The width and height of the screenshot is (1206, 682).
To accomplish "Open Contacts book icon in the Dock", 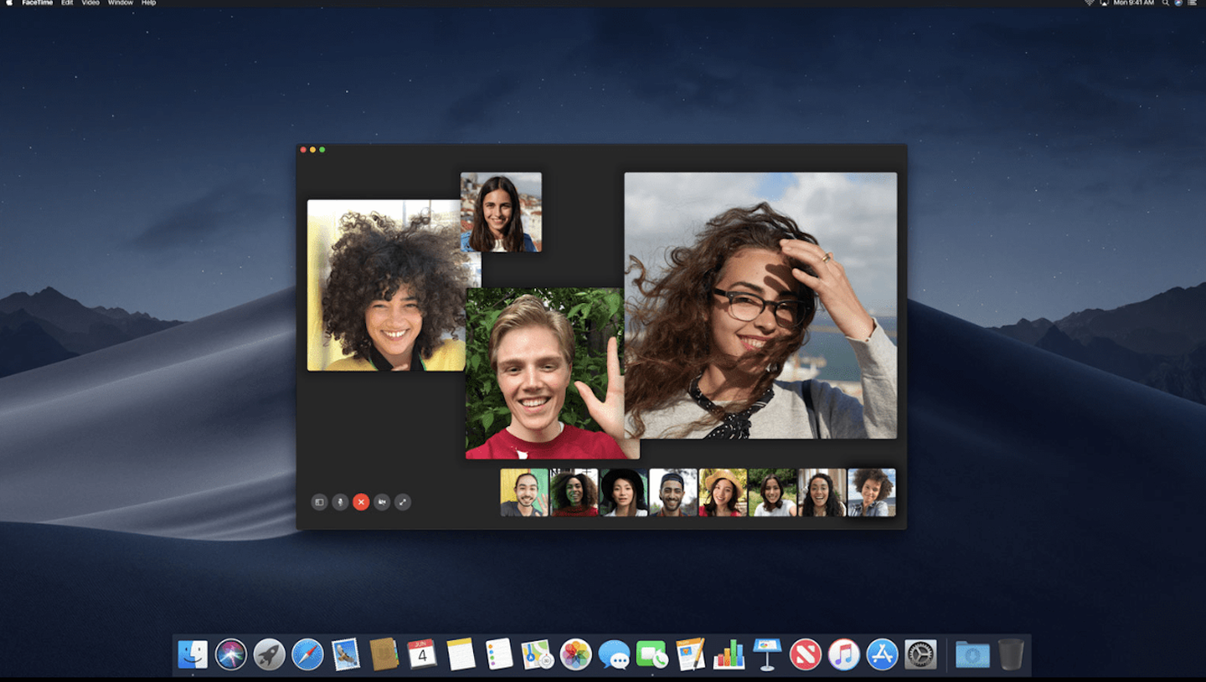I will pyautogui.click(x=384, y=654).
